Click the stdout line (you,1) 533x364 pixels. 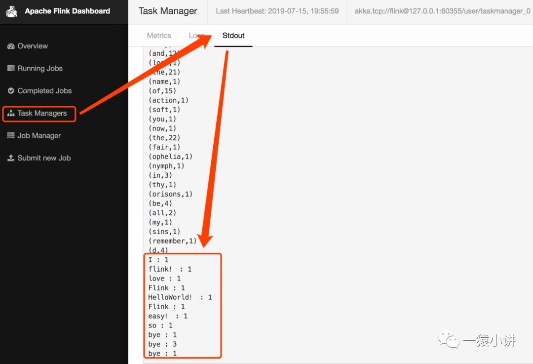pos(162,119)
